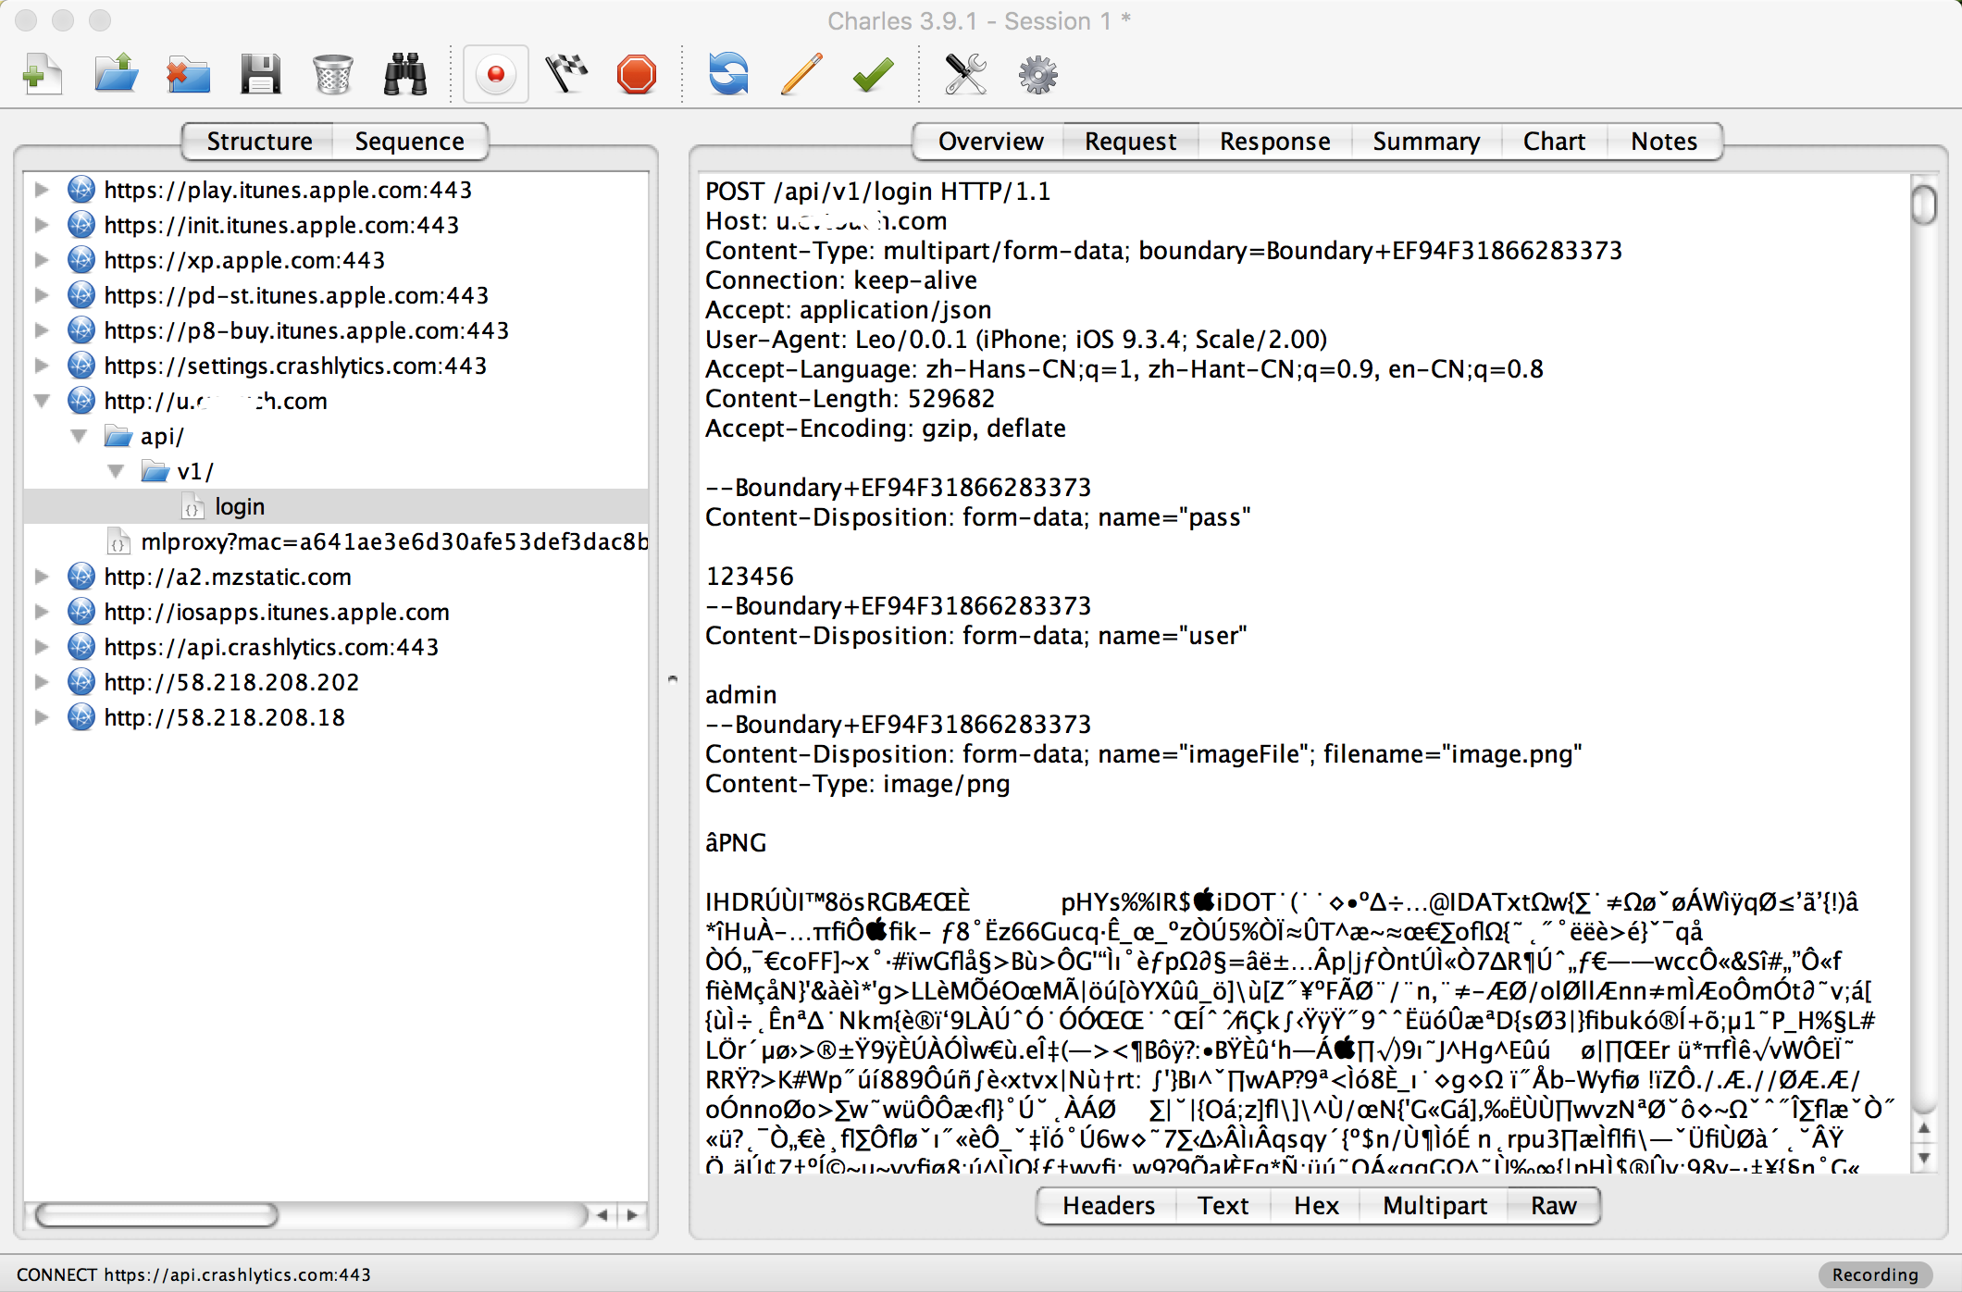The height and width of the screenshot is (1292, 1962).
Task: Select the Request tab
Action: pos(1130,142)
